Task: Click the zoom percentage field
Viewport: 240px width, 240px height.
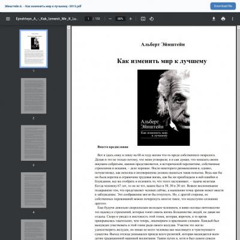Action: click(120, 19)
